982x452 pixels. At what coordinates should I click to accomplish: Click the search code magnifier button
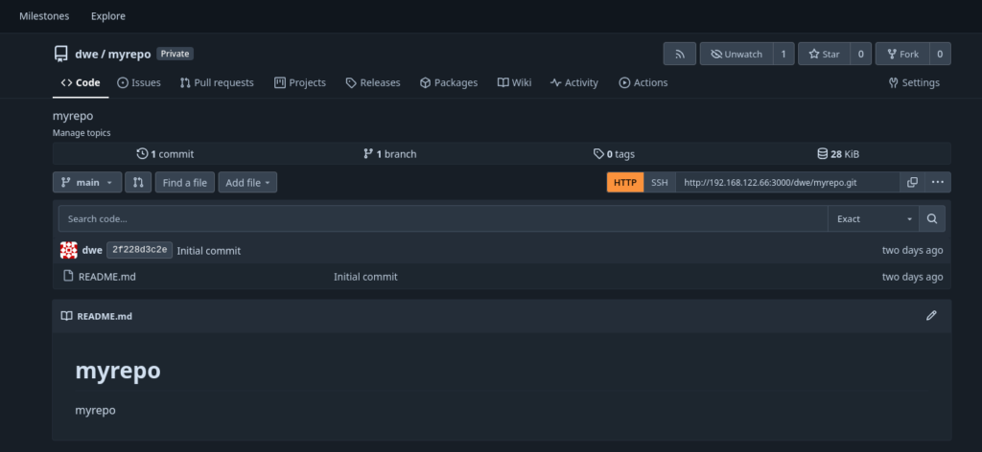931,218
